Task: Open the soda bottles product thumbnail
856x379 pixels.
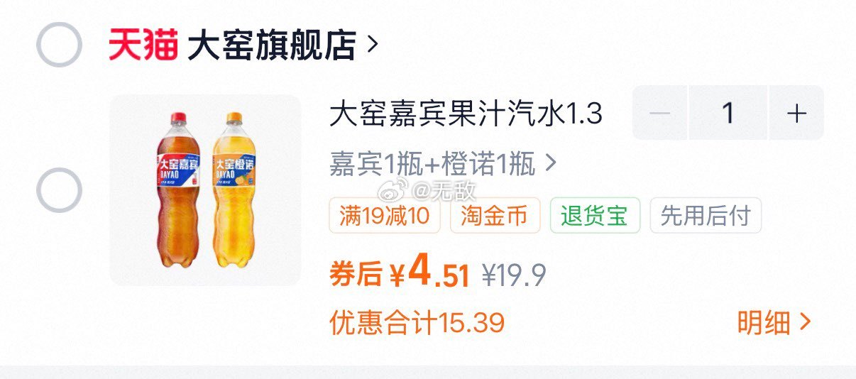Action: point(205,190)
